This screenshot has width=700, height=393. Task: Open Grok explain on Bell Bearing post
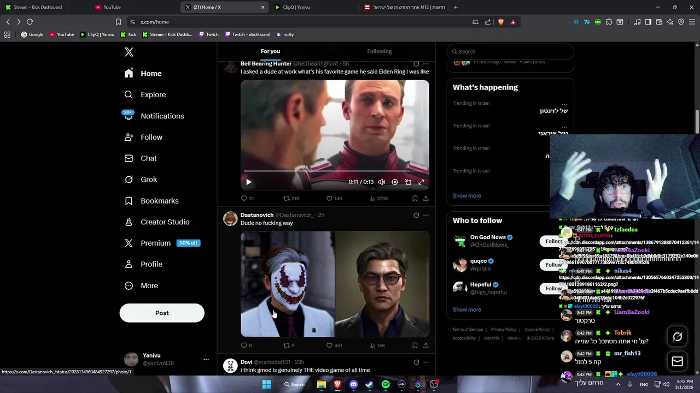416,64
